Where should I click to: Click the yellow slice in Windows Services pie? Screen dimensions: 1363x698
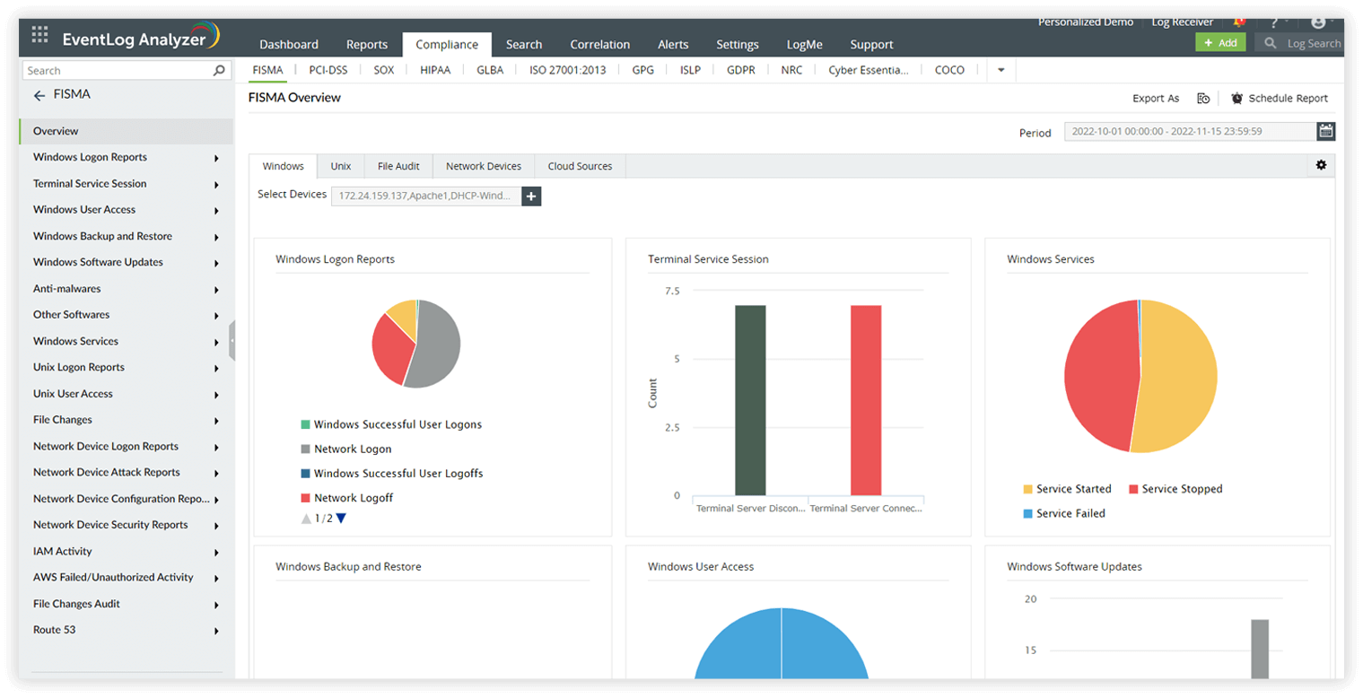click(x=1180, y=377)
